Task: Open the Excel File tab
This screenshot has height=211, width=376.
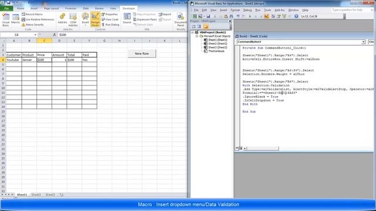Action: pos(6,8)
